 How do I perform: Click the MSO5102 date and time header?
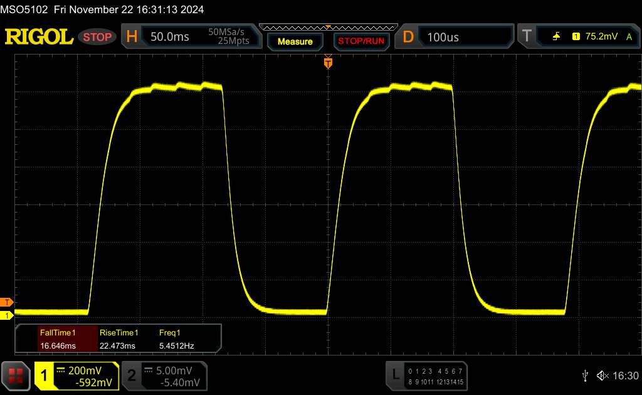pyautogui.click(x=102, y=9)
